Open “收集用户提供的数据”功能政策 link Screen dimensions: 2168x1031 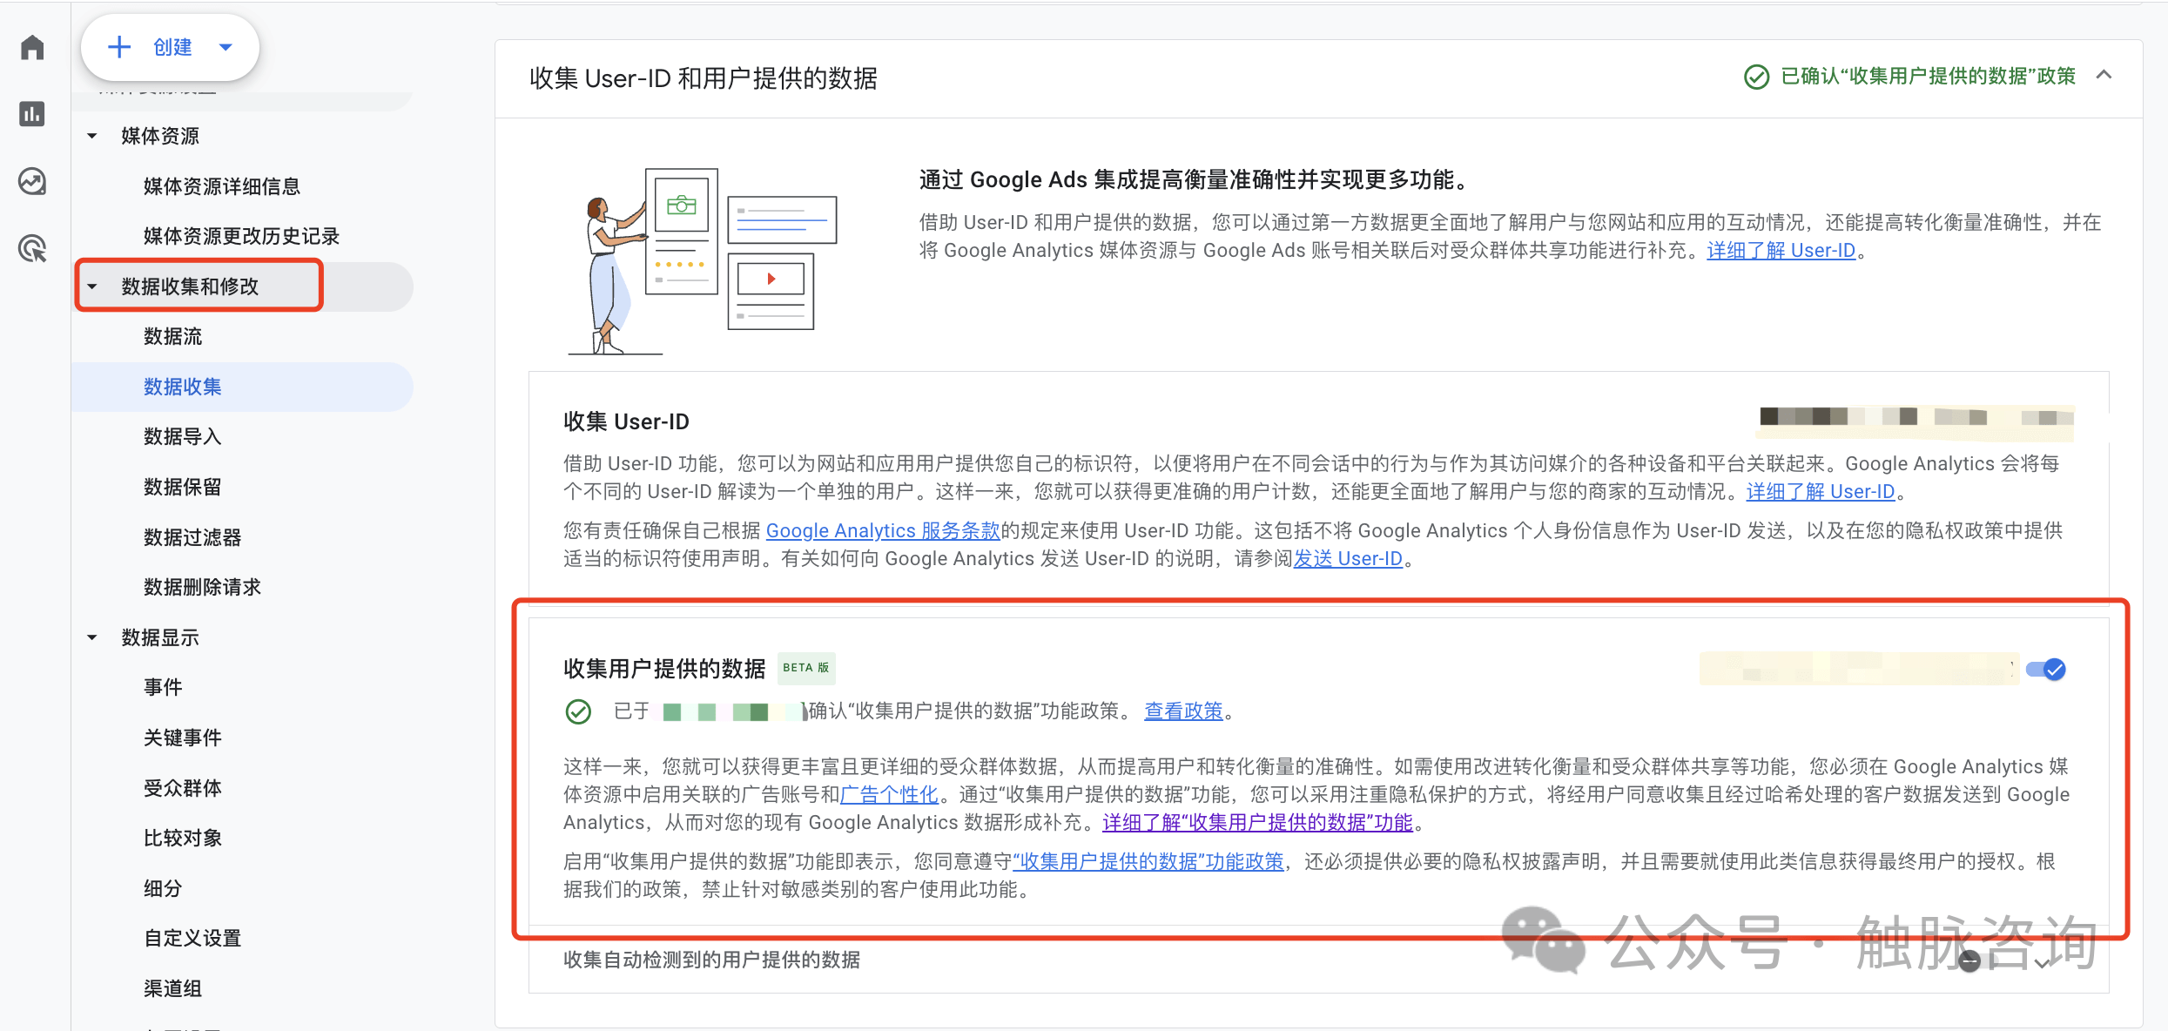1148,862
